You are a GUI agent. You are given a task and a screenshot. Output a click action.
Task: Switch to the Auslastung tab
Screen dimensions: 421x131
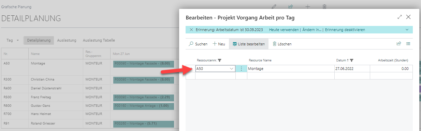(67, 40)
